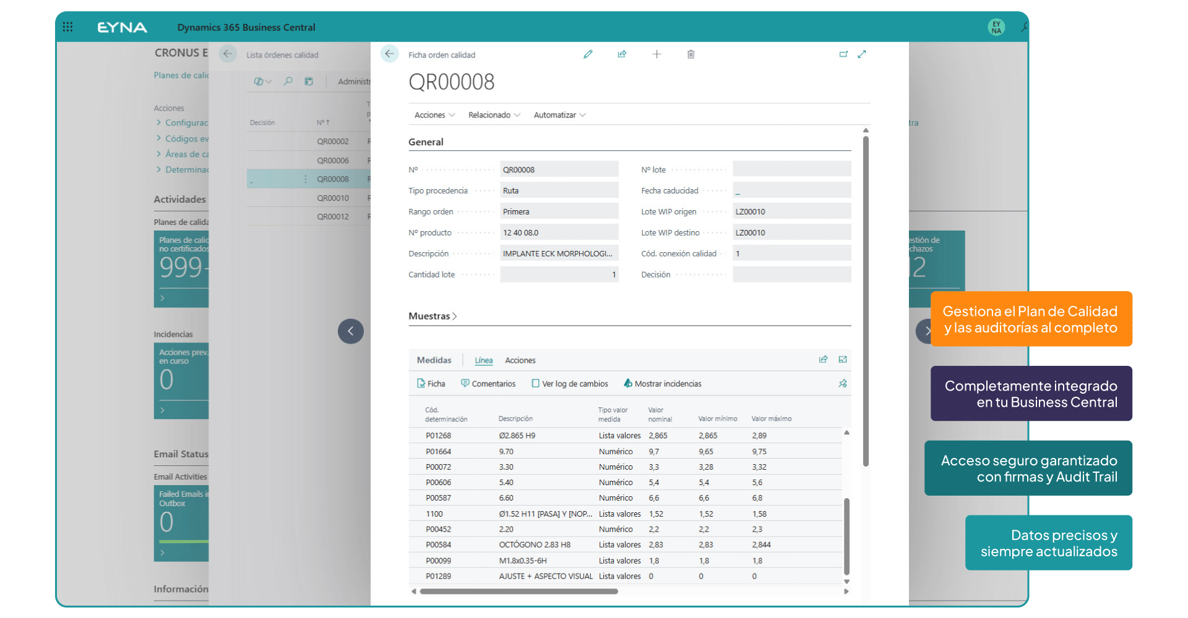
Task: Click the card's vertical scrollbar
Action: coord(866,301)
